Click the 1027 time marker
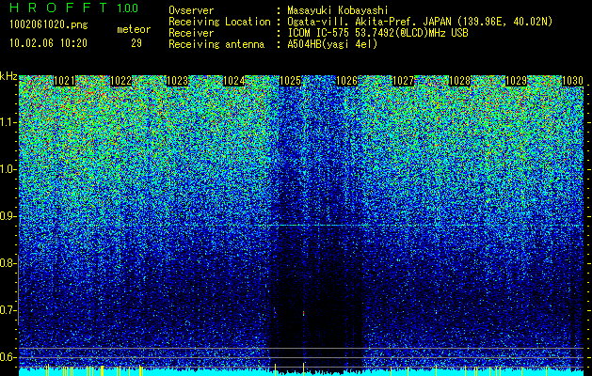The width and height of the screenshot is (592, 376). pos(403,81)
